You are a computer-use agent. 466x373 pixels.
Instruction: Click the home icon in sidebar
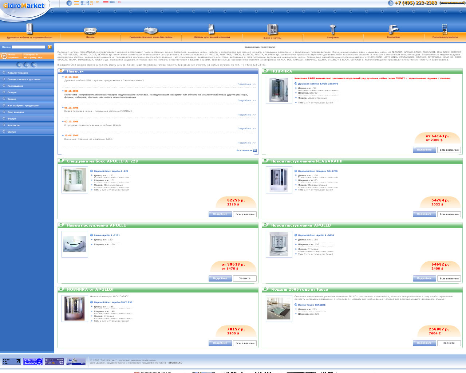click(19, 65)
